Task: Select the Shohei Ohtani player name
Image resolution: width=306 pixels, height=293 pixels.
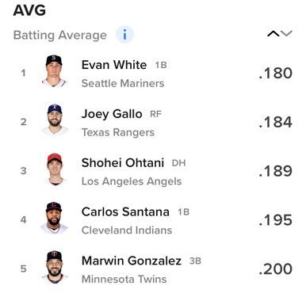Action: pyautogui.click(x=123, y=163)
